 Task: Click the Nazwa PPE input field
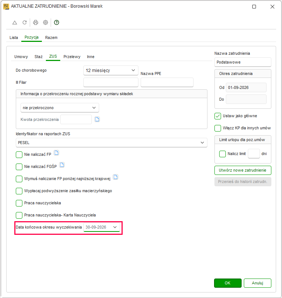click(x=167, y=82)
